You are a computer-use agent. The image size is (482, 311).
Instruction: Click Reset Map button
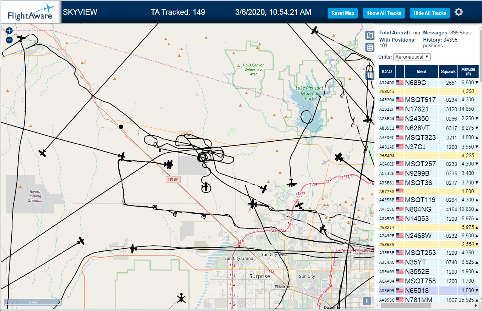click(x=343, y=13)
